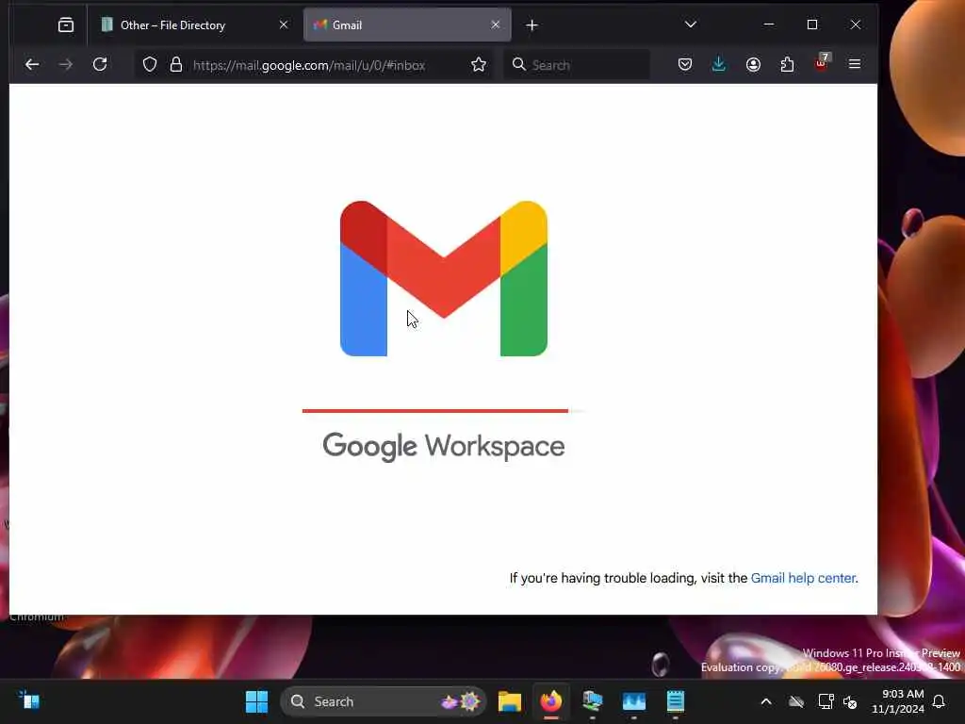965x724 pixels.
Task: Open the Firefox downloads panel
Action: tap(718, 65)
